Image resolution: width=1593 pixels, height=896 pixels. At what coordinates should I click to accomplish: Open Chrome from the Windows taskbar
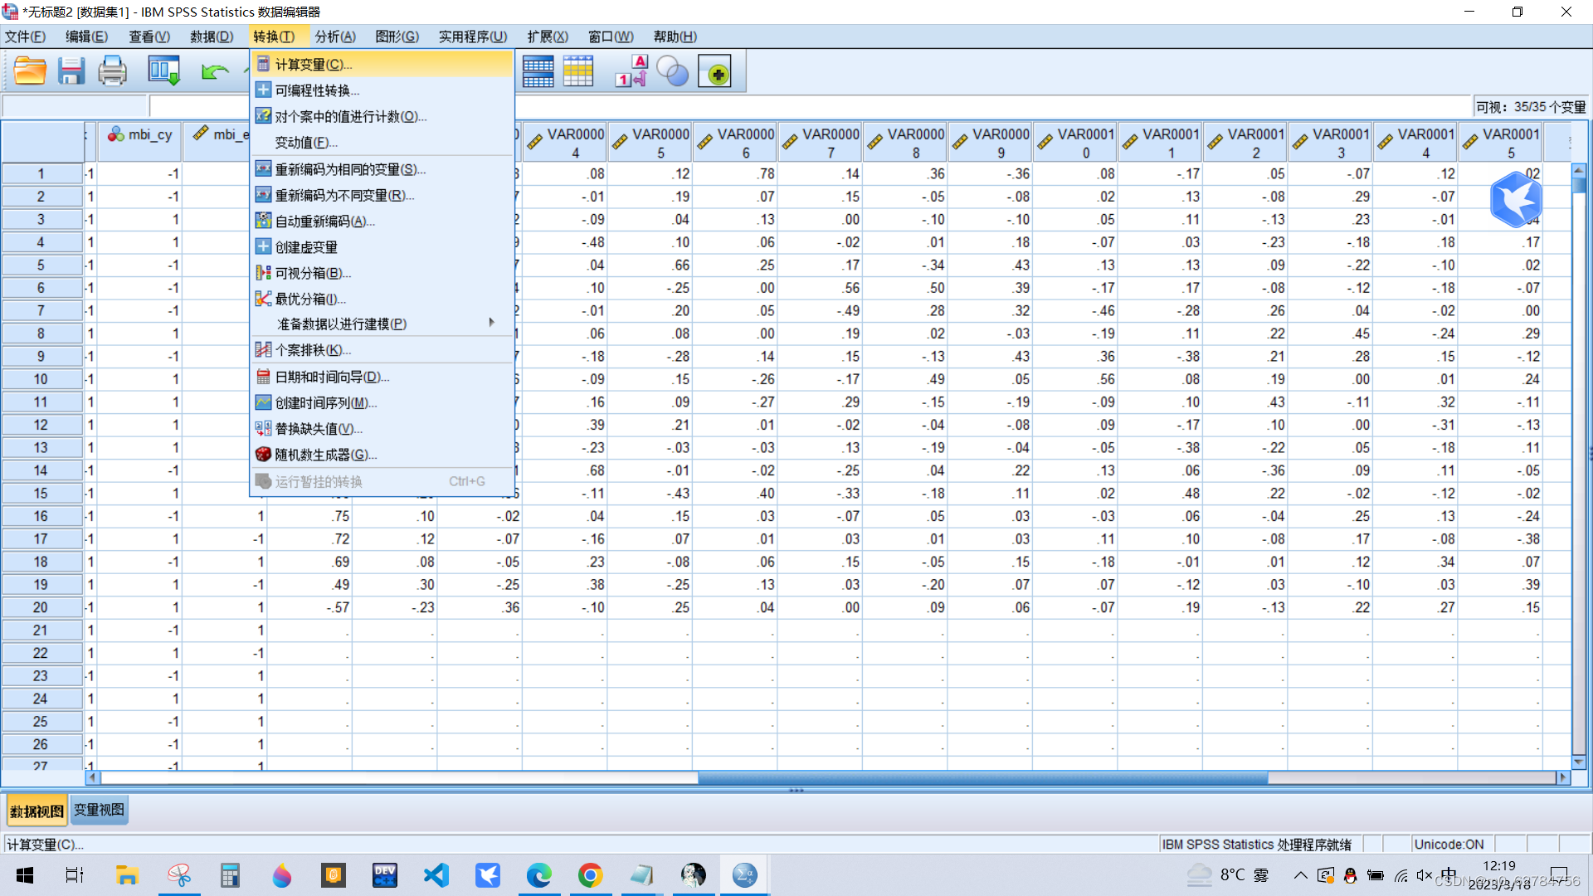(x=590, y=875)
